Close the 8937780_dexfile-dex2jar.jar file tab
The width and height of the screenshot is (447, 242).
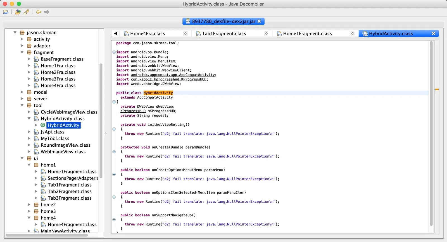click(259, 21)
